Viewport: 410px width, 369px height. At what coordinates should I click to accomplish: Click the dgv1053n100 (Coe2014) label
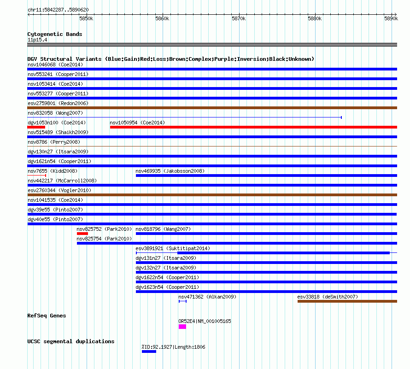tap(57, 123)
